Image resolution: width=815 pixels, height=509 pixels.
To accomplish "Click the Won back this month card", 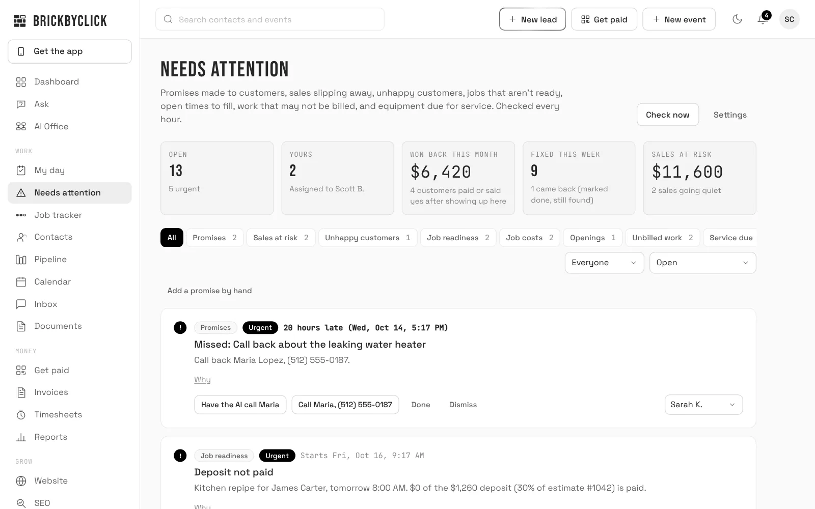I will [x=458, y=178].
